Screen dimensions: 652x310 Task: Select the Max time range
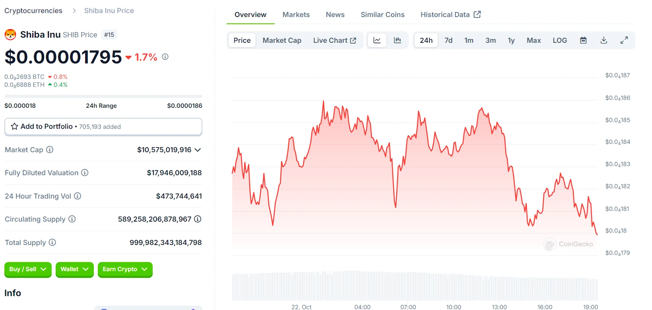coord(534,40)
